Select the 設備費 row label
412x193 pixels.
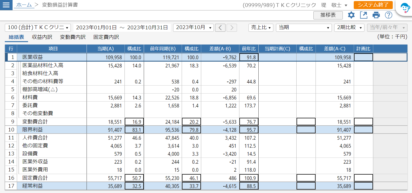(x=30, y=154)
